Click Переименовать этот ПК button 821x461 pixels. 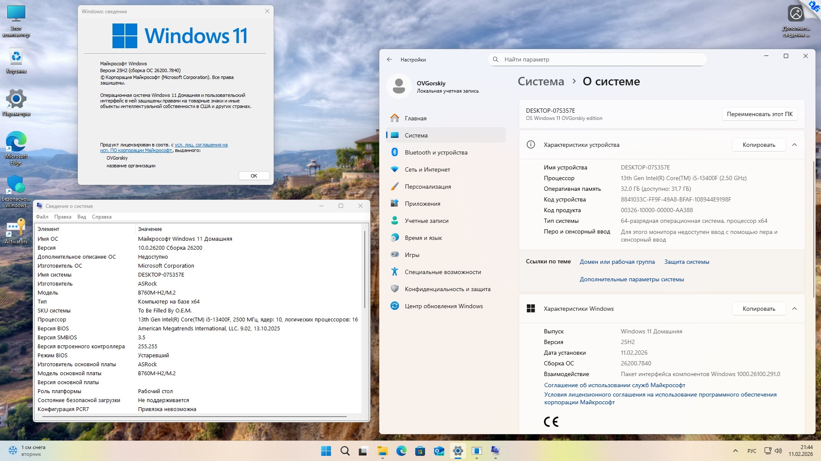point(759,114)
